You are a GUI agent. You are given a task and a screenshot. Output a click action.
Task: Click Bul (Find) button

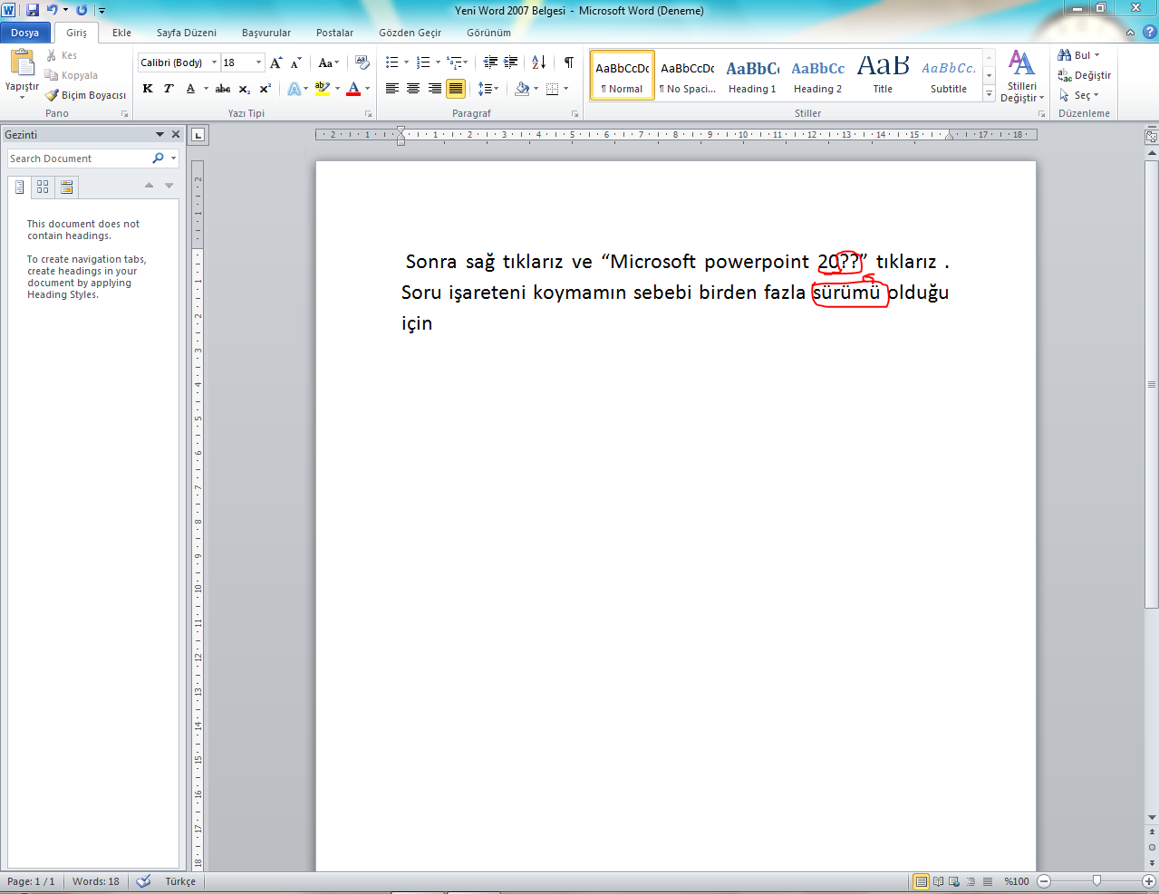(x=1078, y=55)
